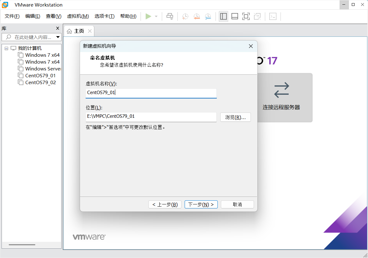Click the 浏览(R)... button

[236, 117]
